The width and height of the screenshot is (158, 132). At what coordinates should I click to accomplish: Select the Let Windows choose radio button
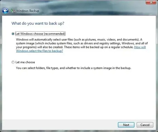[13, 34]
